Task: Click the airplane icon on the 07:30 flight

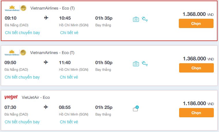Action: (46, 107)
